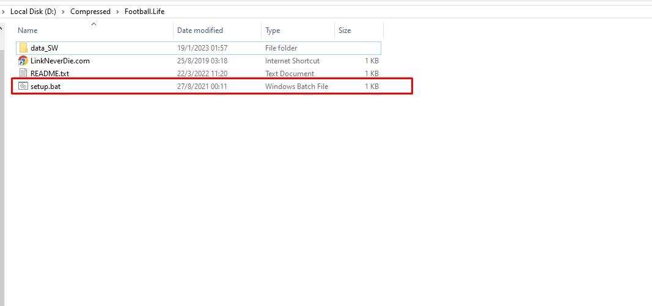
Task: Sort list by Type column header
Action: point(273,30)
